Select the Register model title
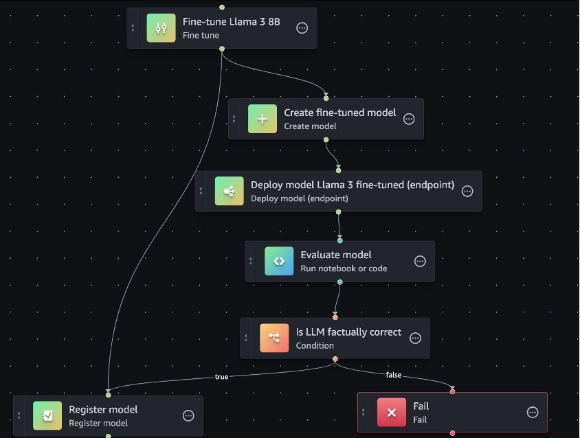Viewport: 580px width, 438px height. 103,410
